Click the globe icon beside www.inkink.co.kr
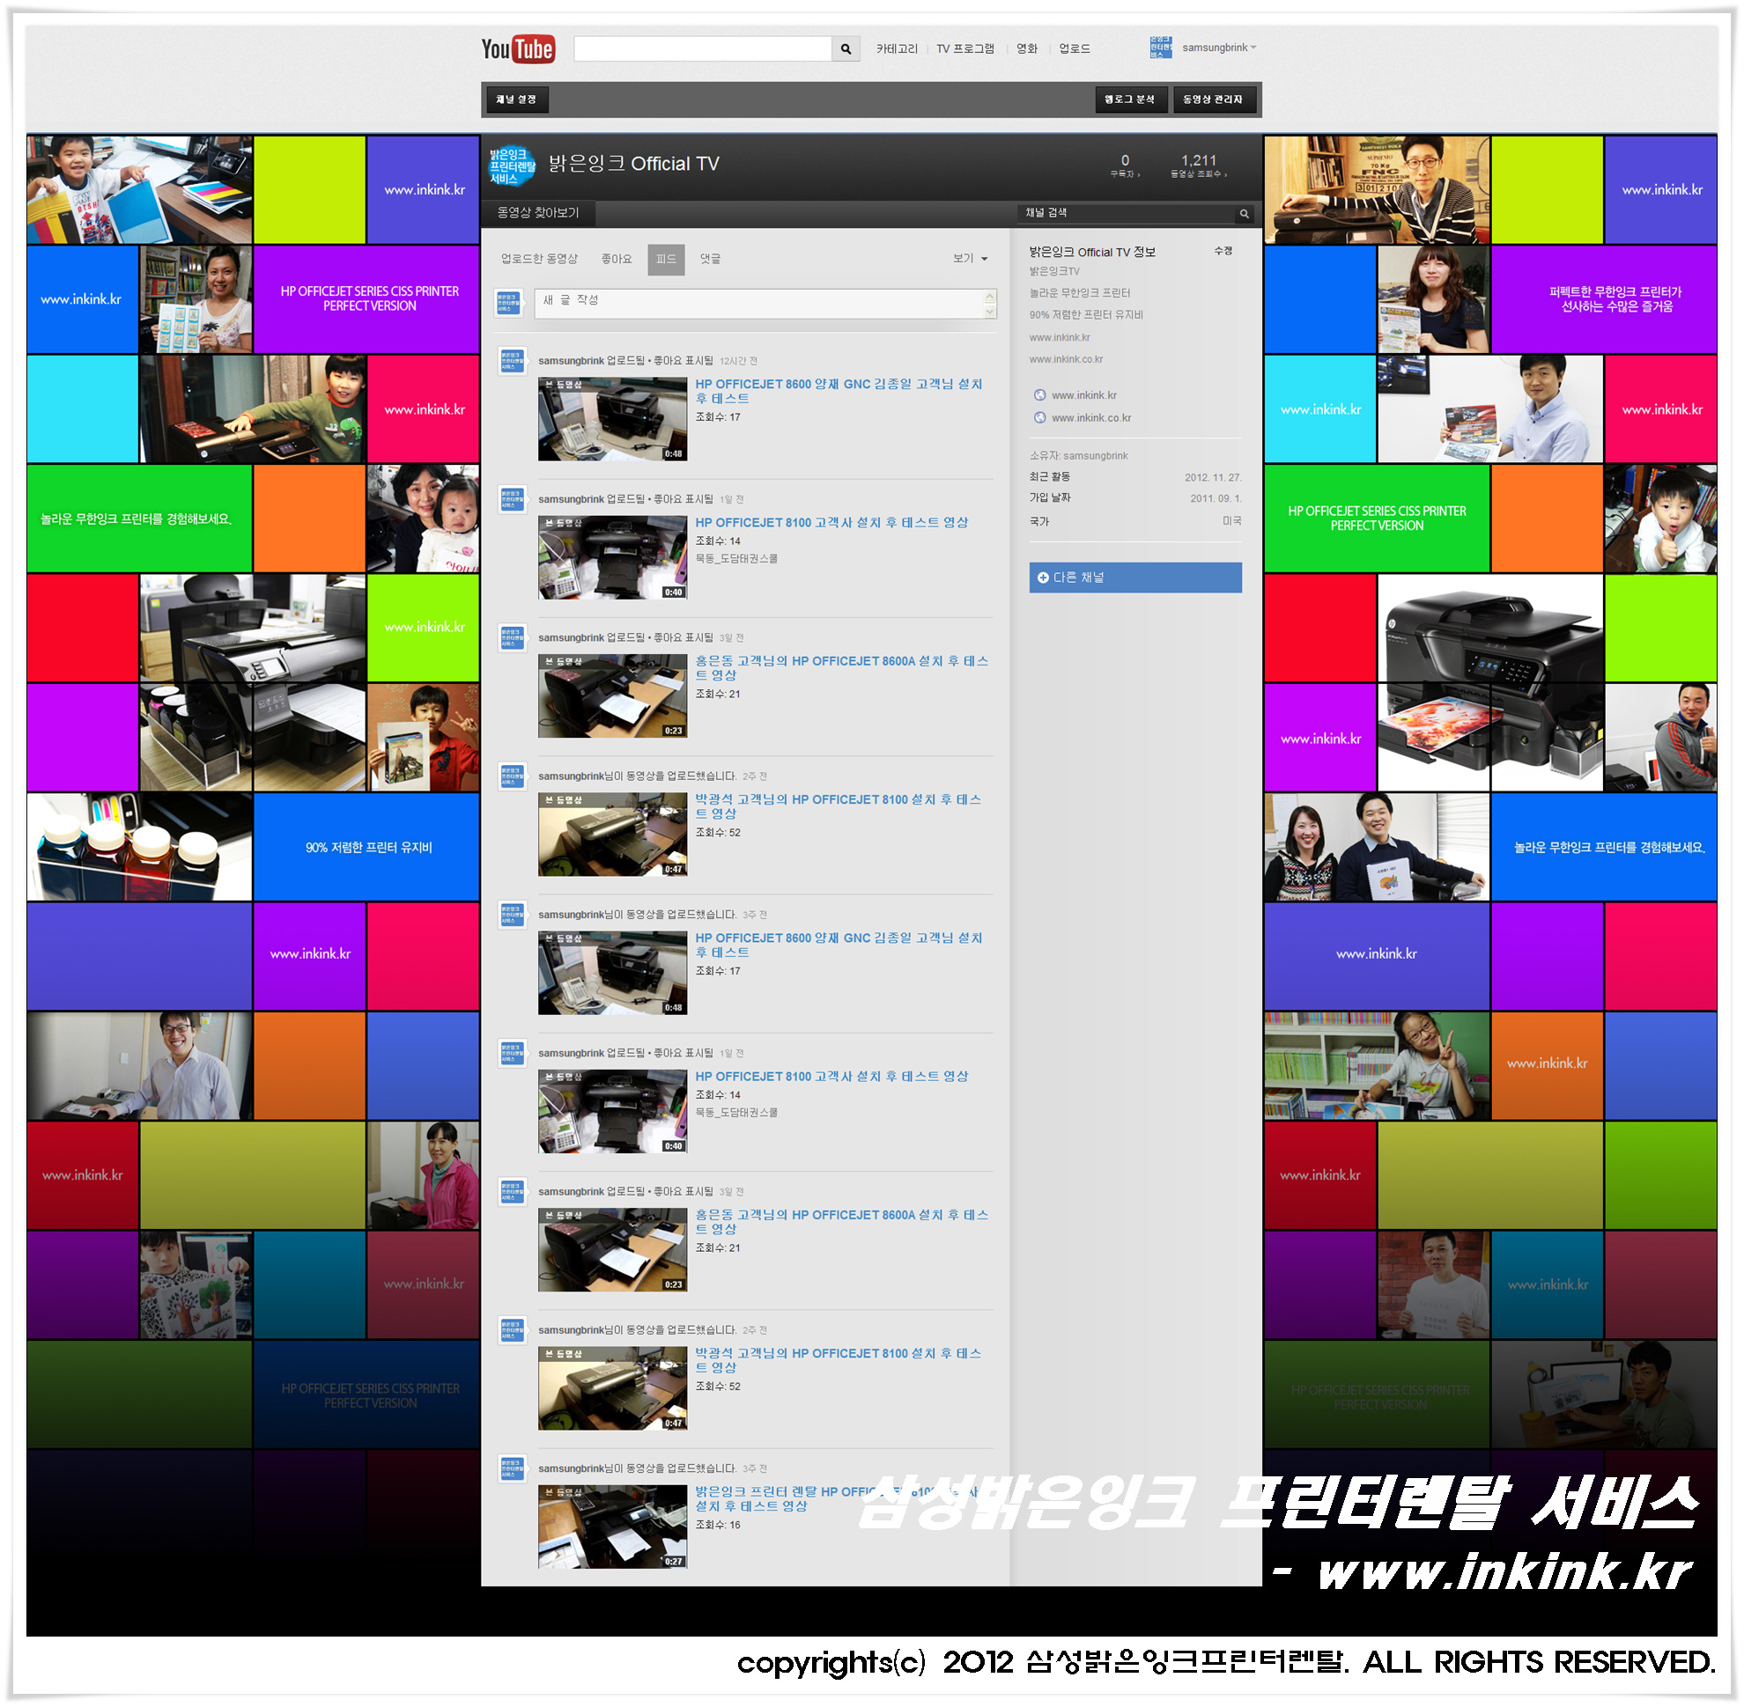1744x1707 pixels. (x=1038, y=418)
